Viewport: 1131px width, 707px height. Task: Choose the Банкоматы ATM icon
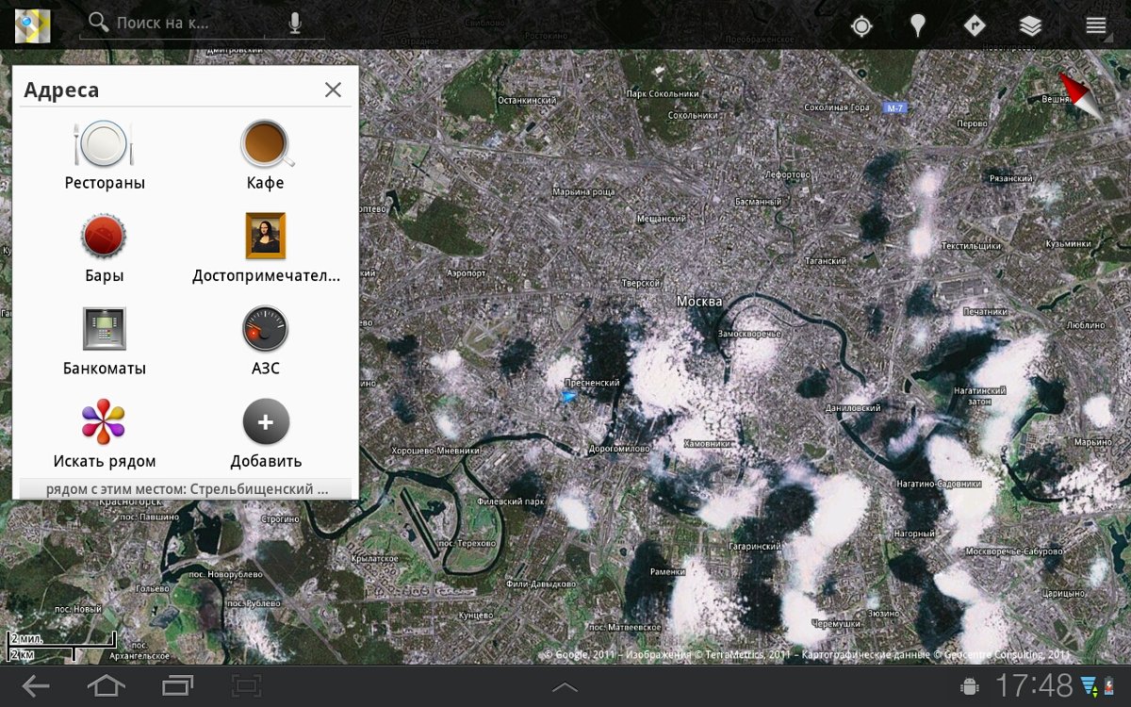click(x=104, y=328)
